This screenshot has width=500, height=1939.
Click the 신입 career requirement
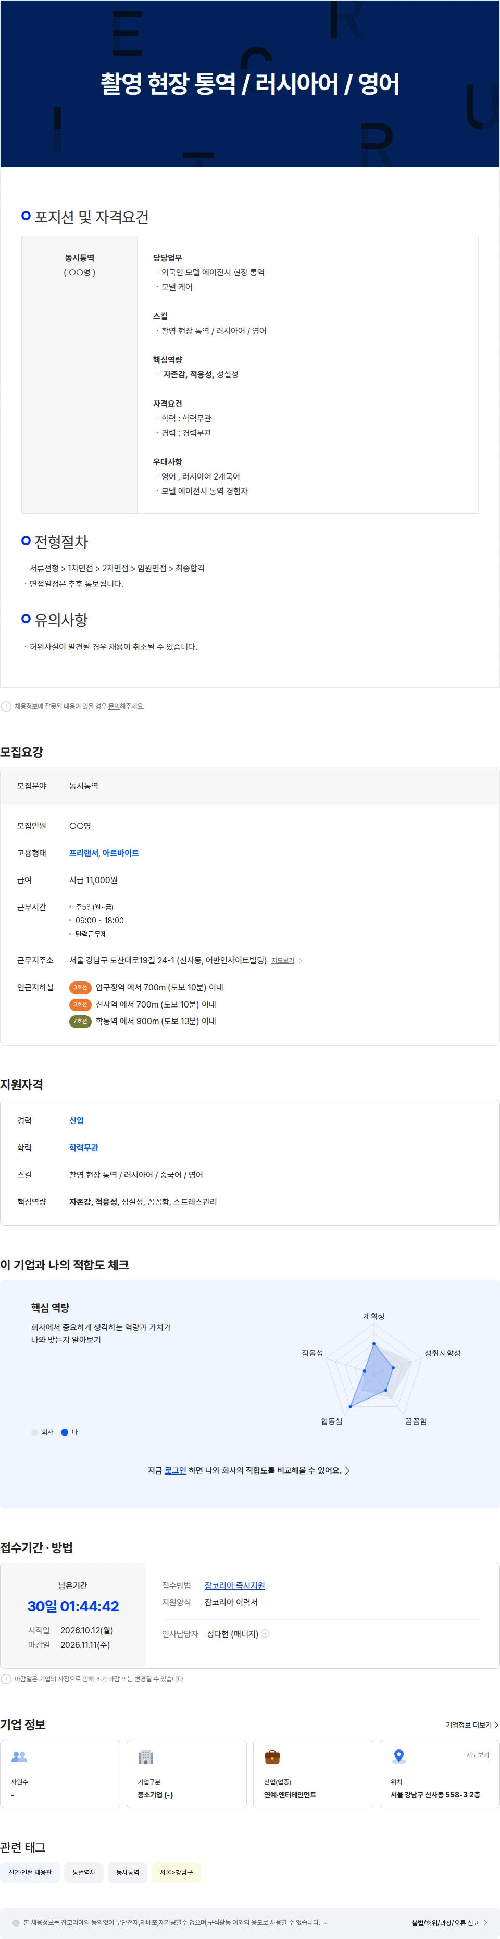76,1121
